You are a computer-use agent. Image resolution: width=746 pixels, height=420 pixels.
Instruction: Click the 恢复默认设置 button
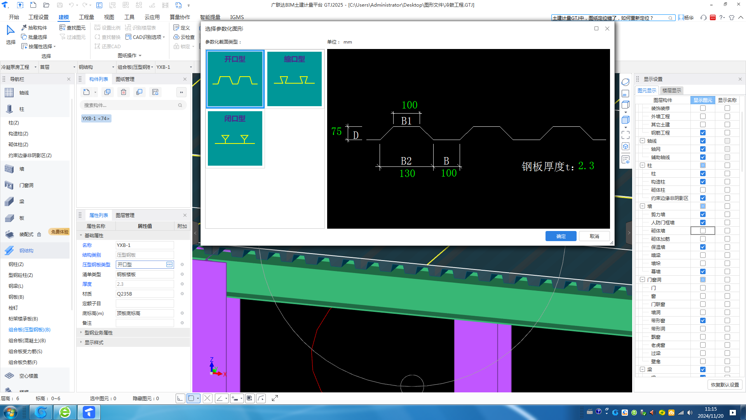coord(725,385)
